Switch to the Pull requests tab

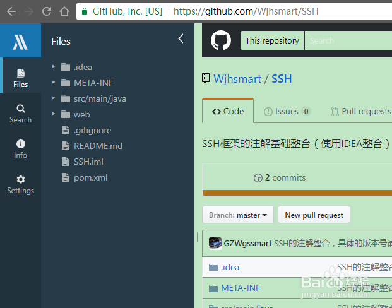[361, 111]
